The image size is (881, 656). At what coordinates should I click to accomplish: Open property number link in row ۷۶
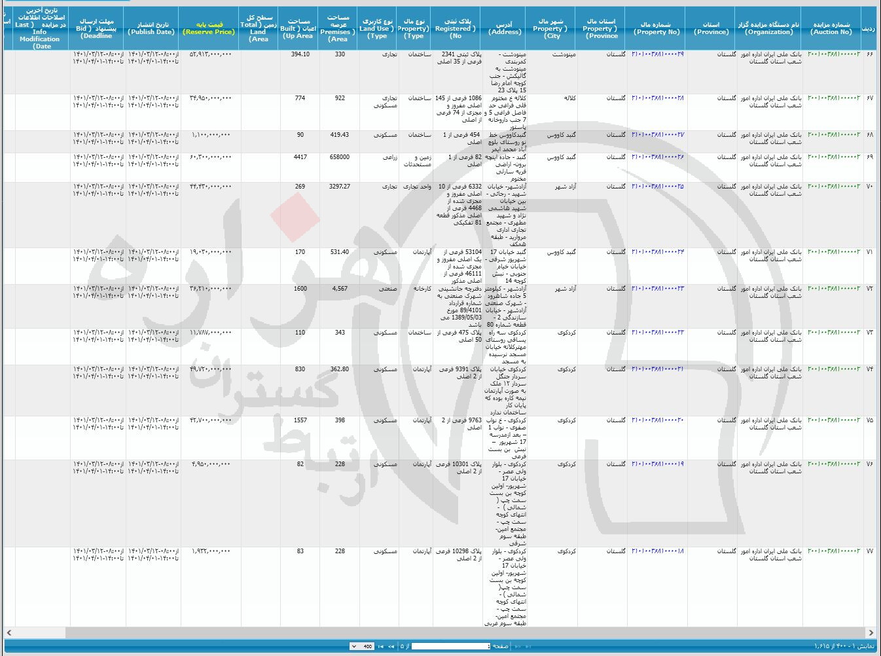coord(657,464)
